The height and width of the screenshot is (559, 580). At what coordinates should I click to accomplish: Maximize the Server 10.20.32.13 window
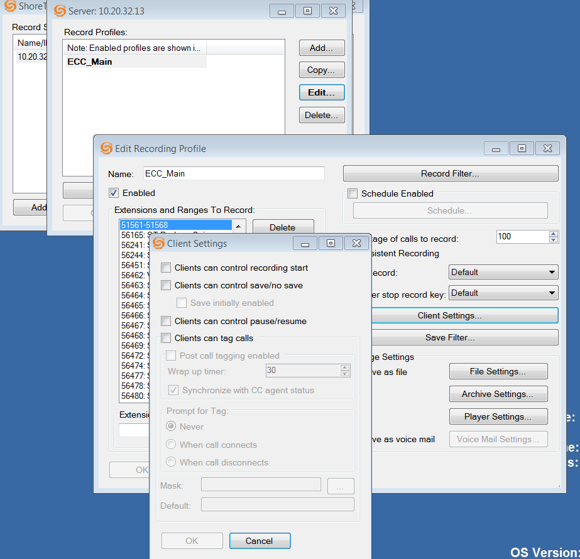[307, 11]
